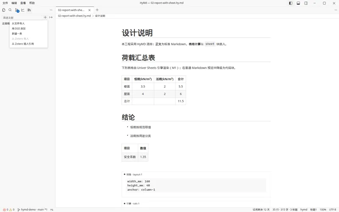Click the 筛选文献 filter input field
Screen dimensions: 339x212
[x=22, y=17]
